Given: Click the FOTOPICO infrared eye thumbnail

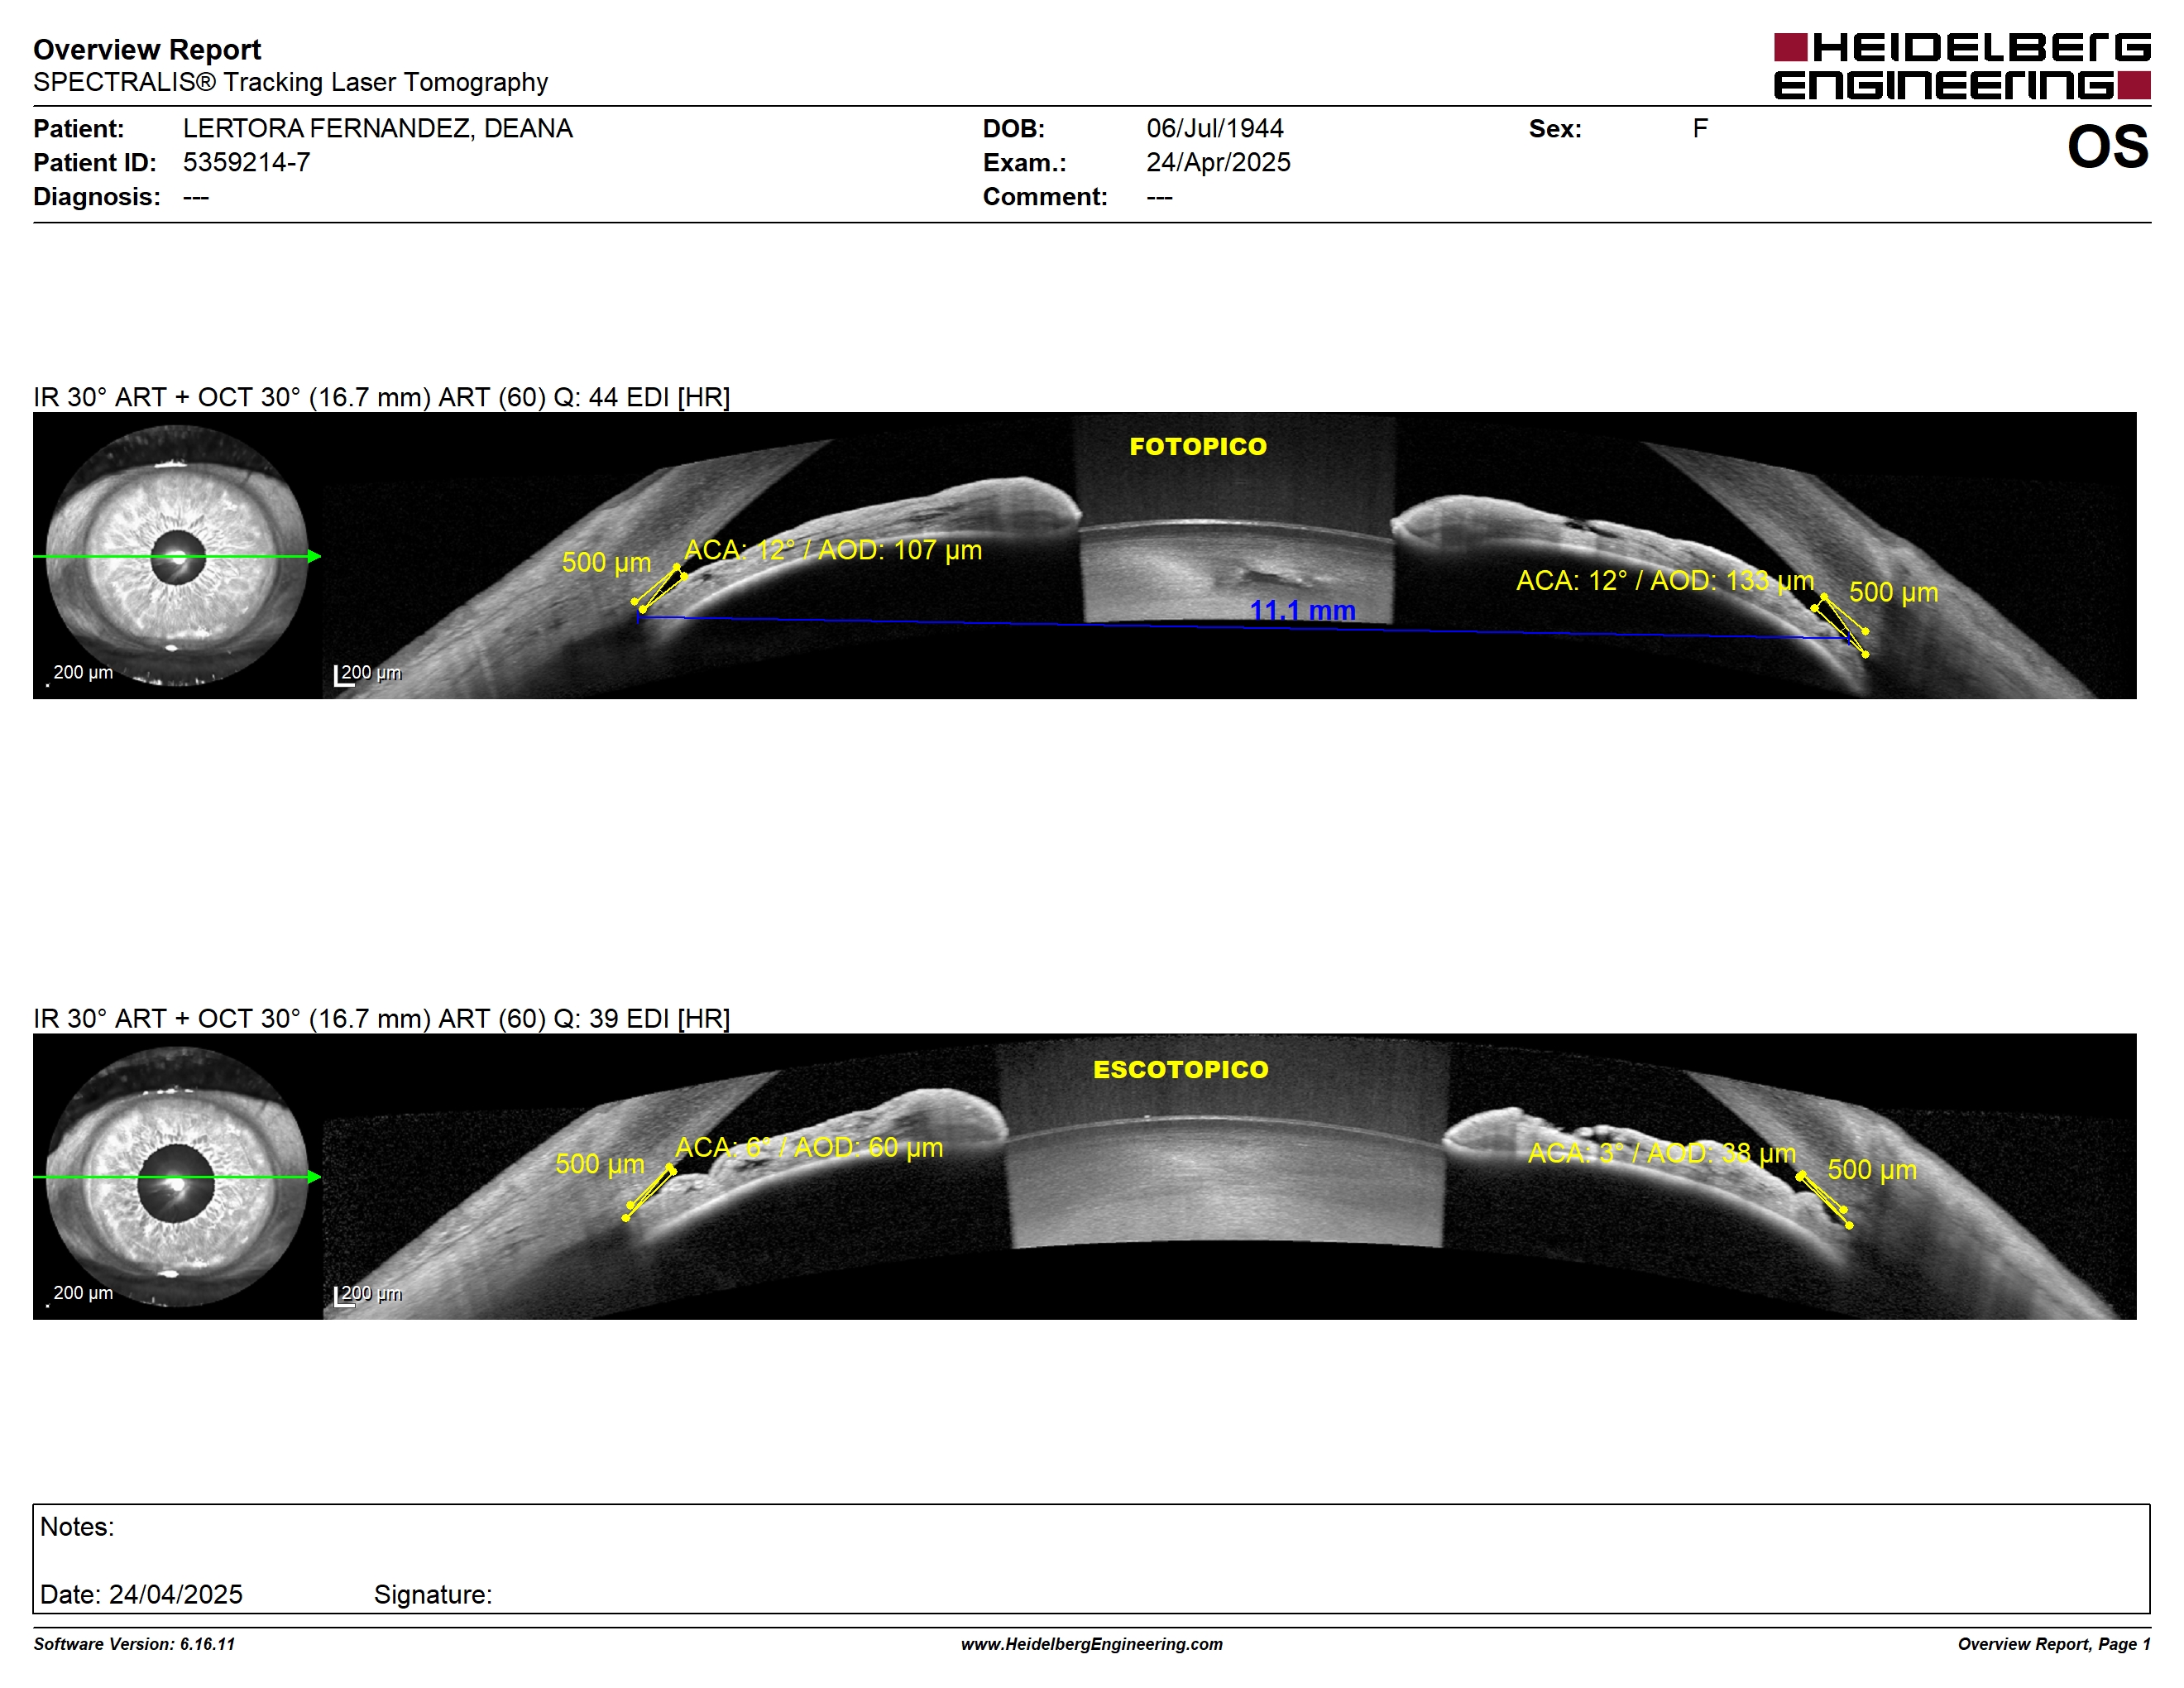Looking at the screenshot, I should tap(178, 555).
